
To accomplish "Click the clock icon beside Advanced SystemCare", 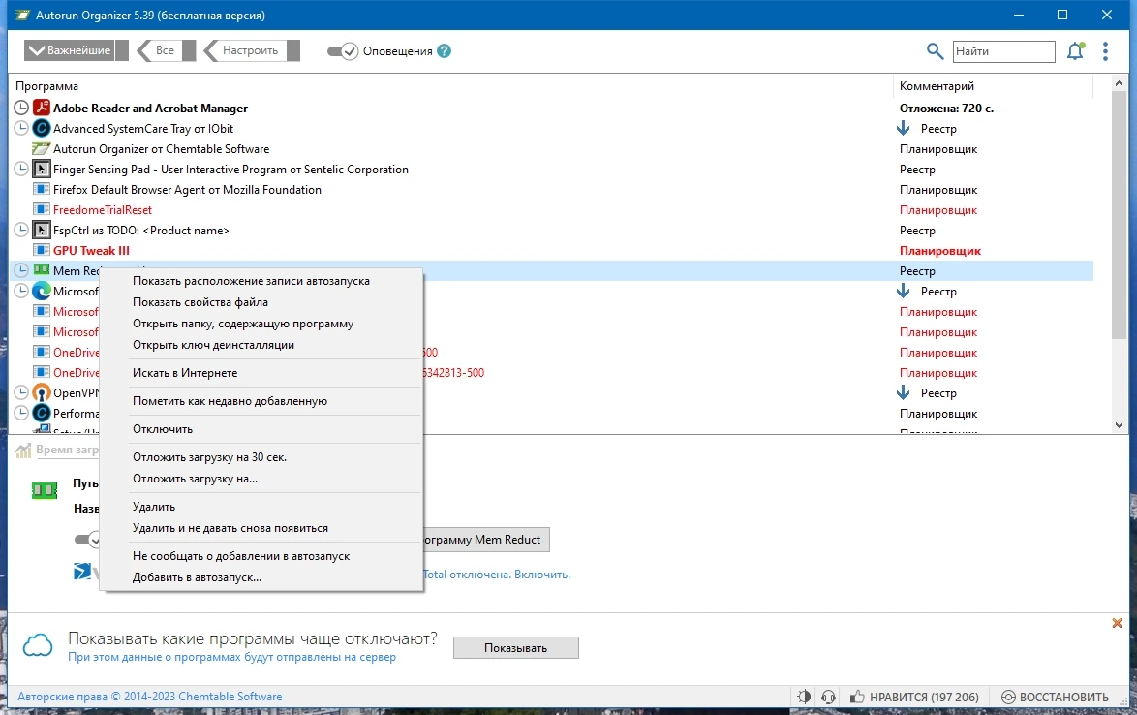I will click(21, 128).
